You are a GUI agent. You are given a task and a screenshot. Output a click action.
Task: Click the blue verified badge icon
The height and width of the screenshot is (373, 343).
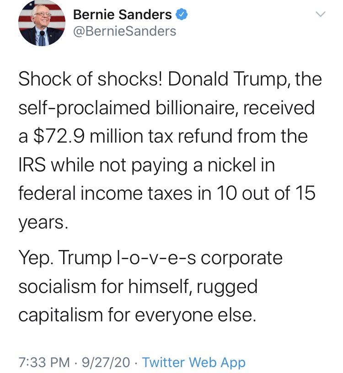[x=182, y=15]
